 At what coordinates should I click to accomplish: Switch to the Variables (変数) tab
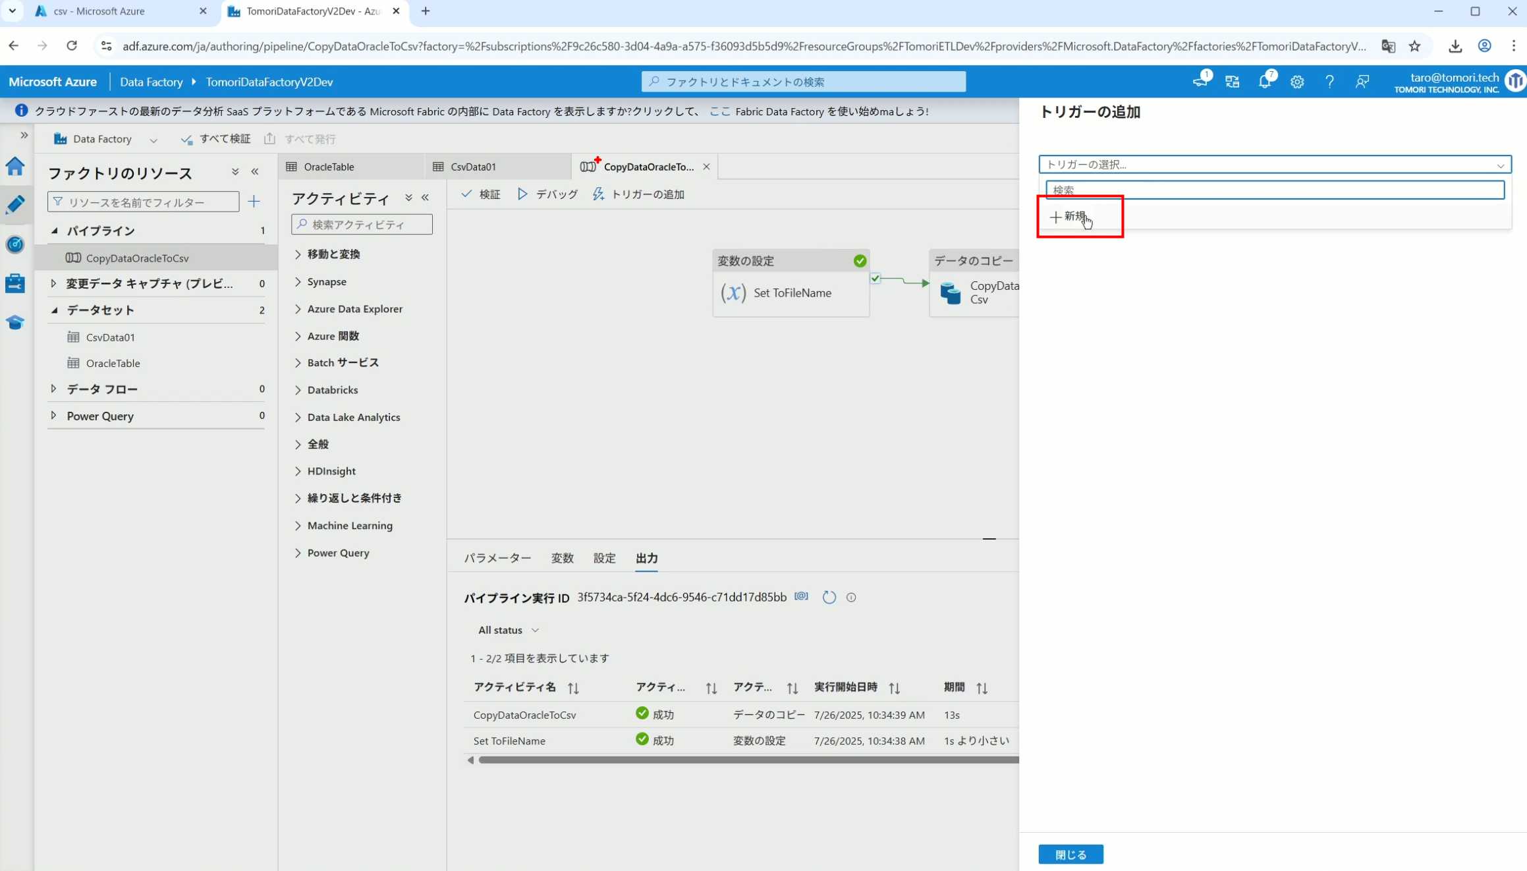pos(562,558)
